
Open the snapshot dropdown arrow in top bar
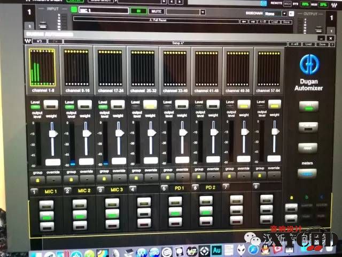[x=164, y=2]
